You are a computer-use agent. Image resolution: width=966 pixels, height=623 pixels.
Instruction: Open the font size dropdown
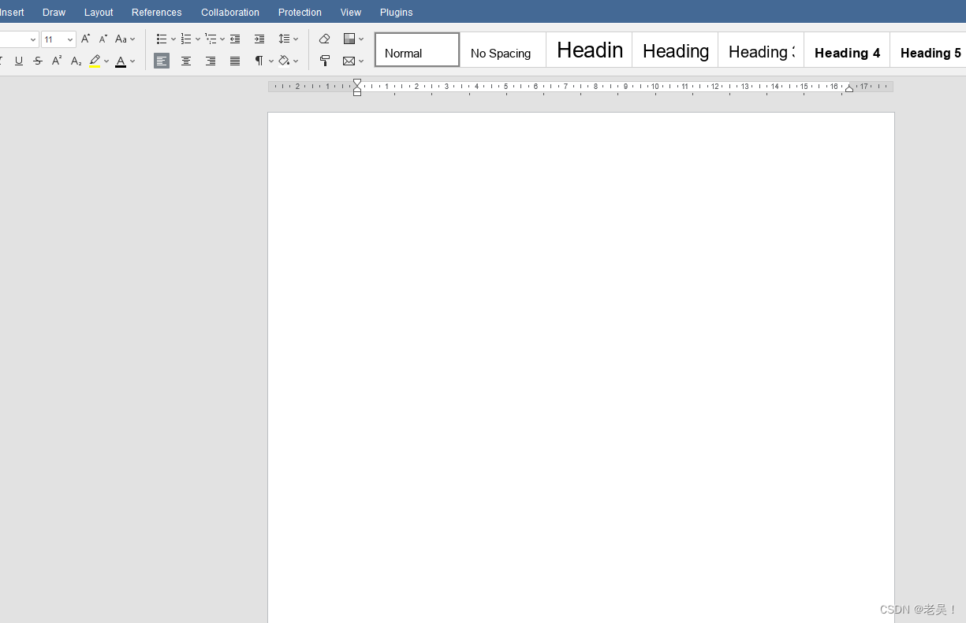pos(70,39)
